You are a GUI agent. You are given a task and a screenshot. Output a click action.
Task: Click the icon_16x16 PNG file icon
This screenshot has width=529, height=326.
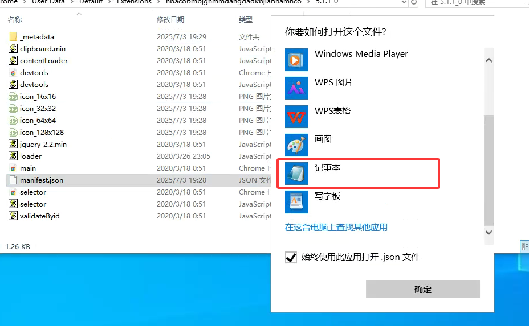click(x=13, y=97)
